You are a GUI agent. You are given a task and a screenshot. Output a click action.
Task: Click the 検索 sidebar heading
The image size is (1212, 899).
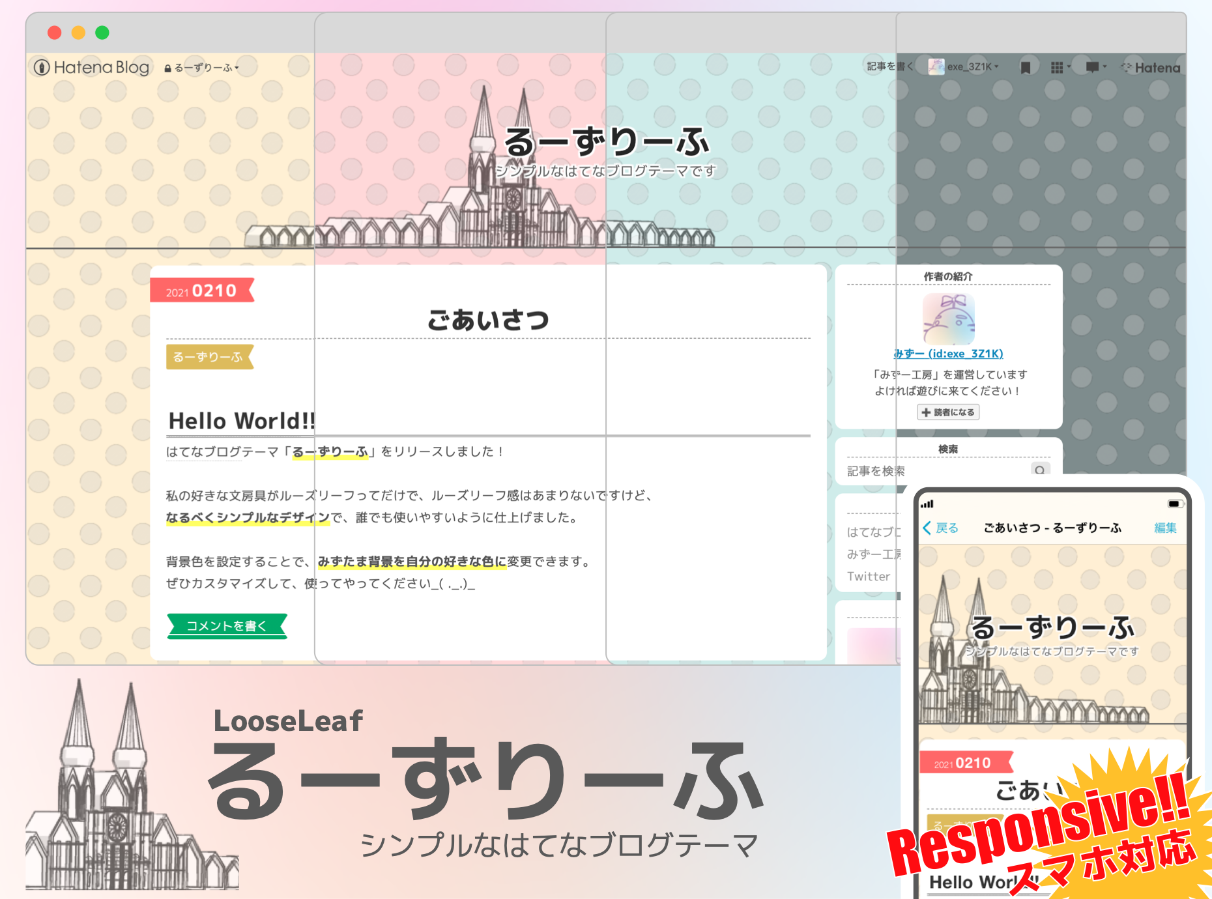click(x=948, y=449)
